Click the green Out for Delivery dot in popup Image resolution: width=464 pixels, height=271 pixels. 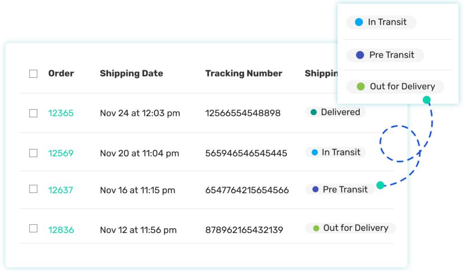click(x=360, y=86)
